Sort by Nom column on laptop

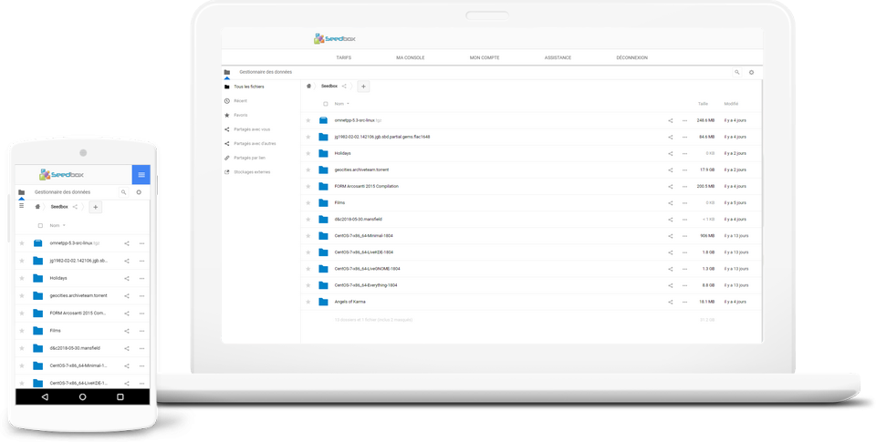click(x=341, y=104)
